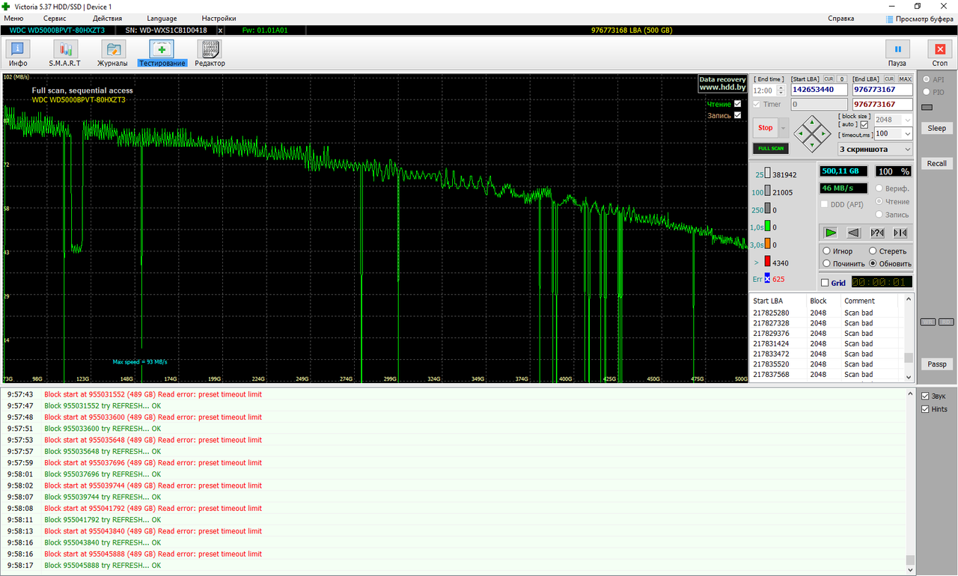The width and height of the screenshot is (958, 576).
Task: Open the timeout ms dropdown
Action: point(908,134)
